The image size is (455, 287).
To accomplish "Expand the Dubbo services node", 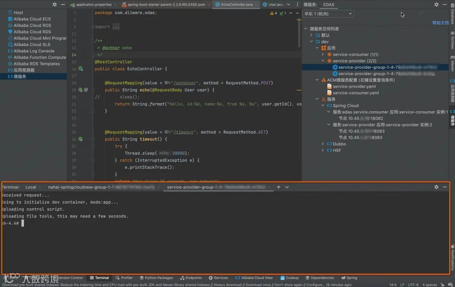I will (323, 144).
